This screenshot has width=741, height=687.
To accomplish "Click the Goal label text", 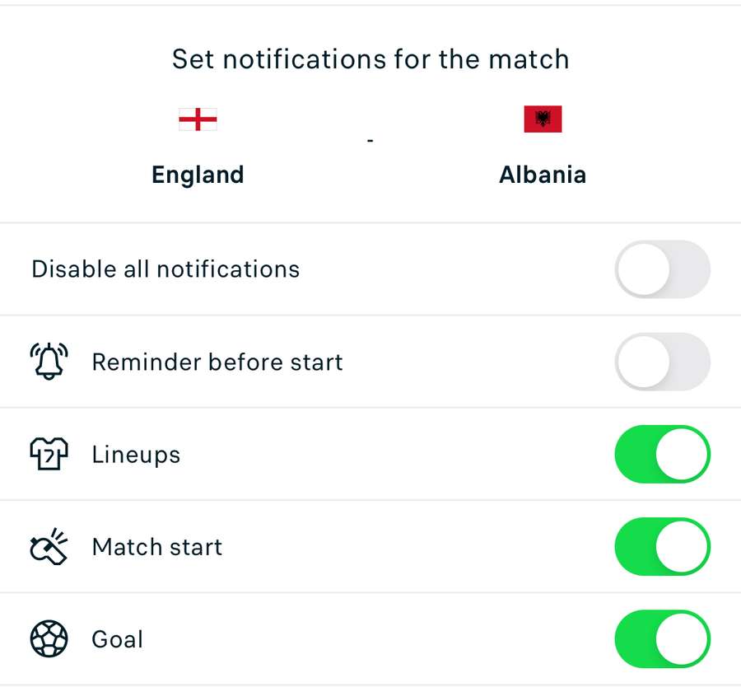I will coord(118,639).
